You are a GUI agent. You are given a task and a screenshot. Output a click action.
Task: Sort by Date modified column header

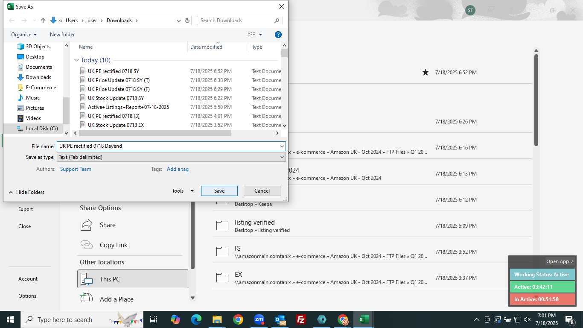coord(206,47)
